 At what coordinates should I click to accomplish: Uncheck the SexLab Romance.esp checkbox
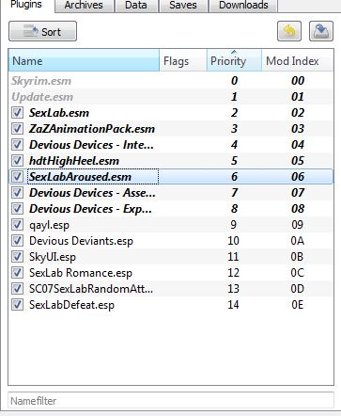pyautogui.click(x=17, y=273)
